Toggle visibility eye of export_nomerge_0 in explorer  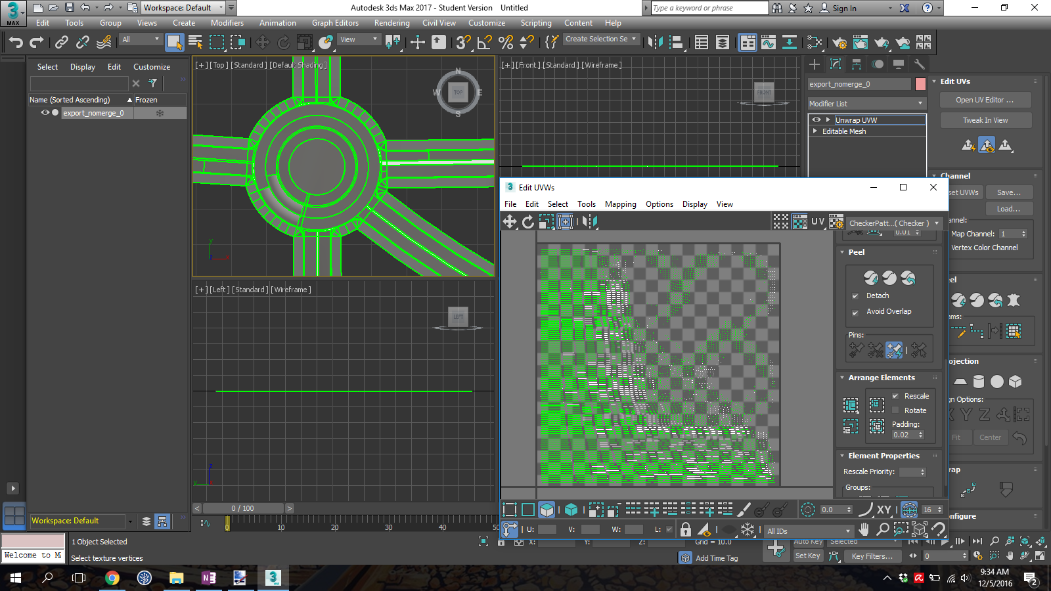[x=45, y=113]
